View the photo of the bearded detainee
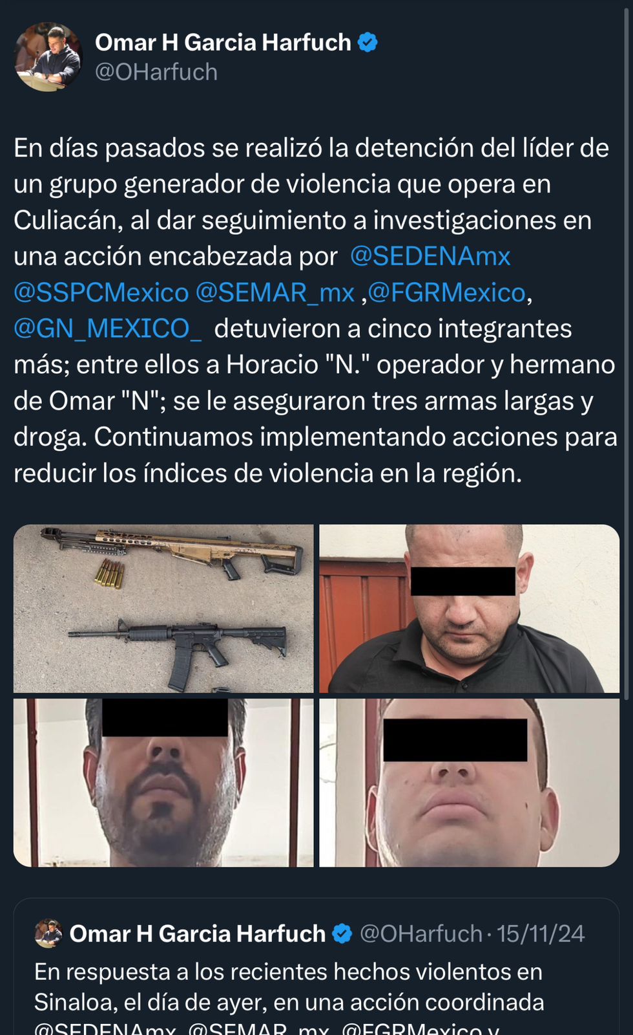The height and width of the screenshot is (1035, 633). click(163, 783)
